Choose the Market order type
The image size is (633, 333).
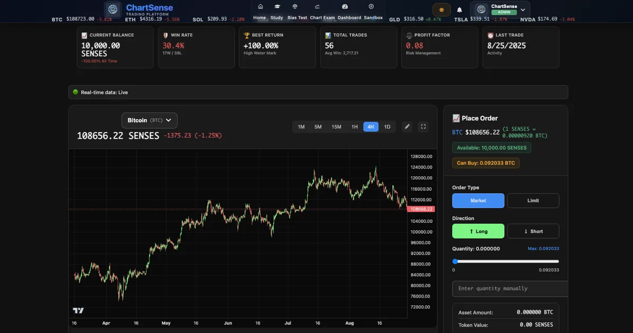(478, 201)
